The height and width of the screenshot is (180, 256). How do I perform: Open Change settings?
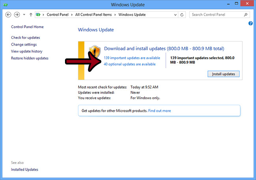[x=24, y=44]
